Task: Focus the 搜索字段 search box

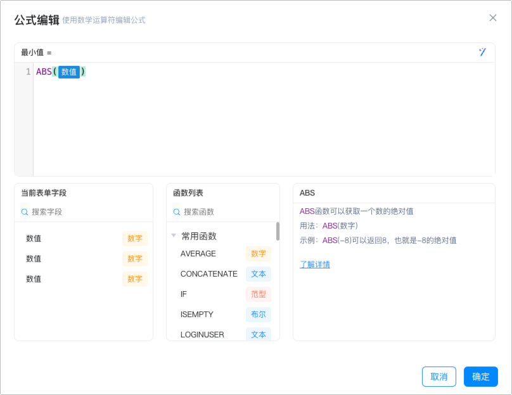Action: pyautogui.click(x=88, y=212)
